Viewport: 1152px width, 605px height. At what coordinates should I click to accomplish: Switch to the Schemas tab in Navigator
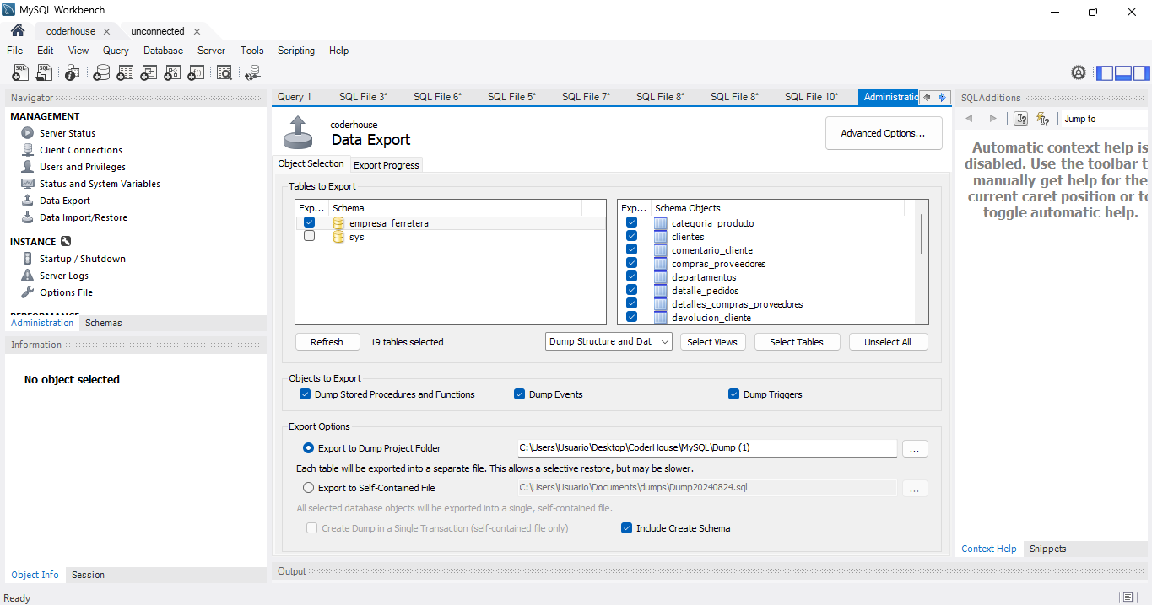click(103, 323)
